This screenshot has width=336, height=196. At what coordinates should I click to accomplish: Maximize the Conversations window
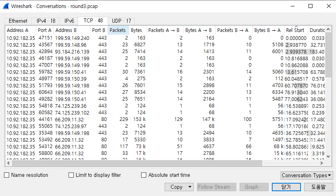(310, 6)
